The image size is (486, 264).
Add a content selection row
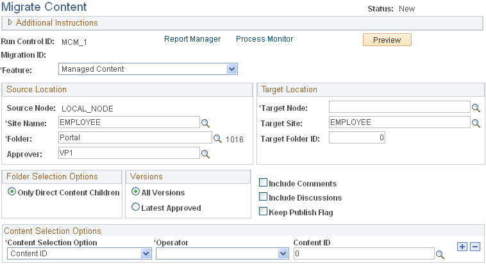[462, 247]
